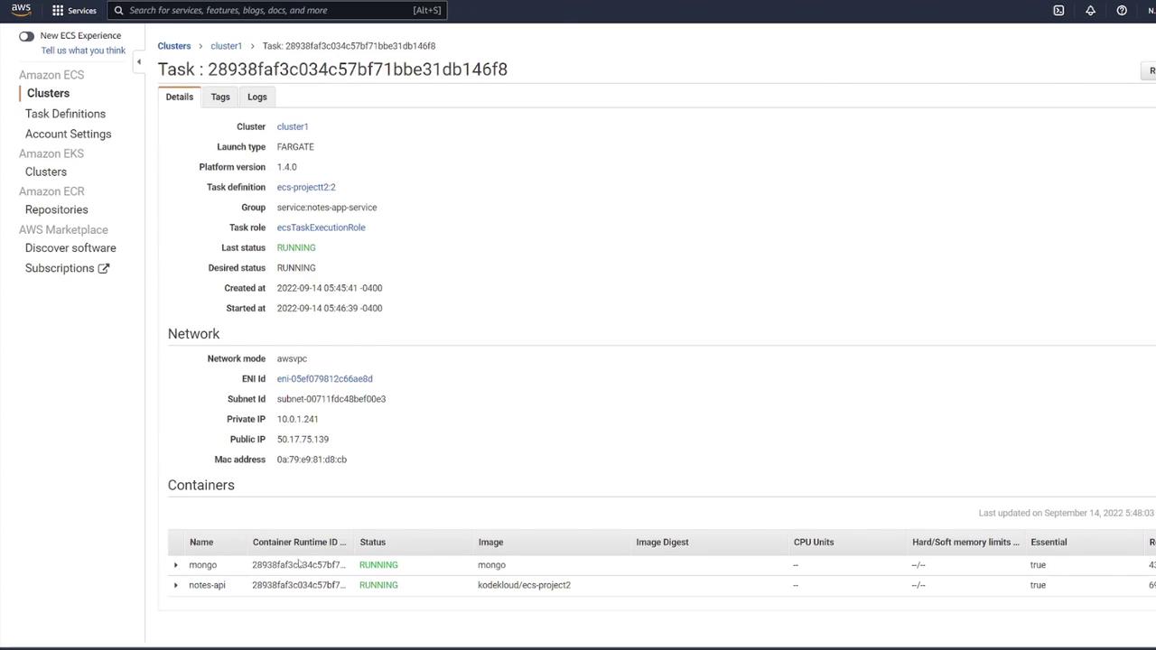
Task: Open the ENI eni-05ef079812c66ae8d link
Action: (325, 379)
